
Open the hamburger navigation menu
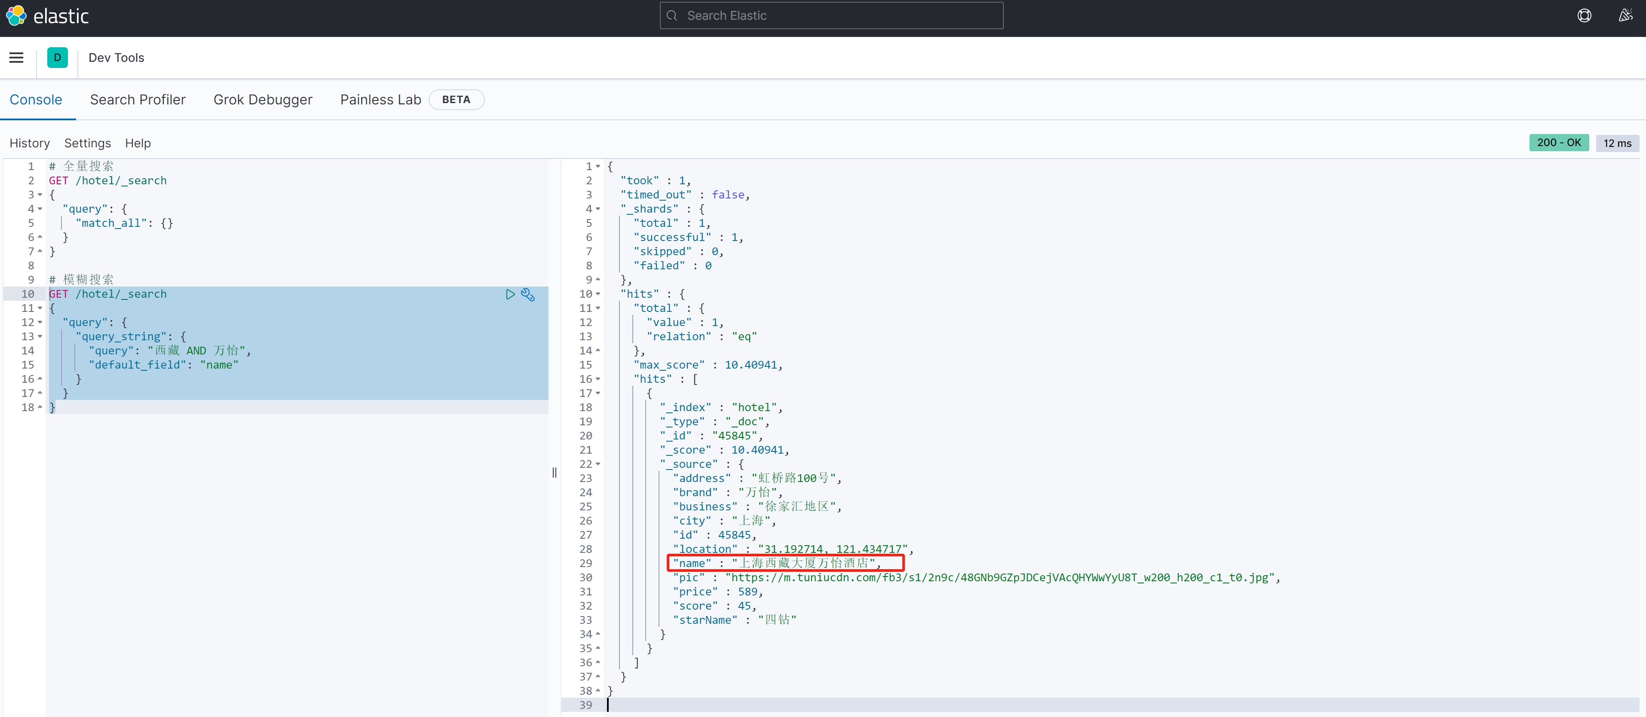click(x=17, y=58)
